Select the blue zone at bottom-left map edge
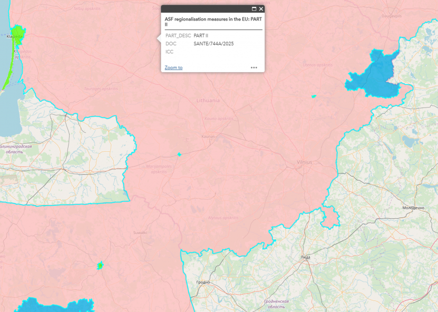The width and height of the screenshot is (438, 312). click(x=53, y=306)
